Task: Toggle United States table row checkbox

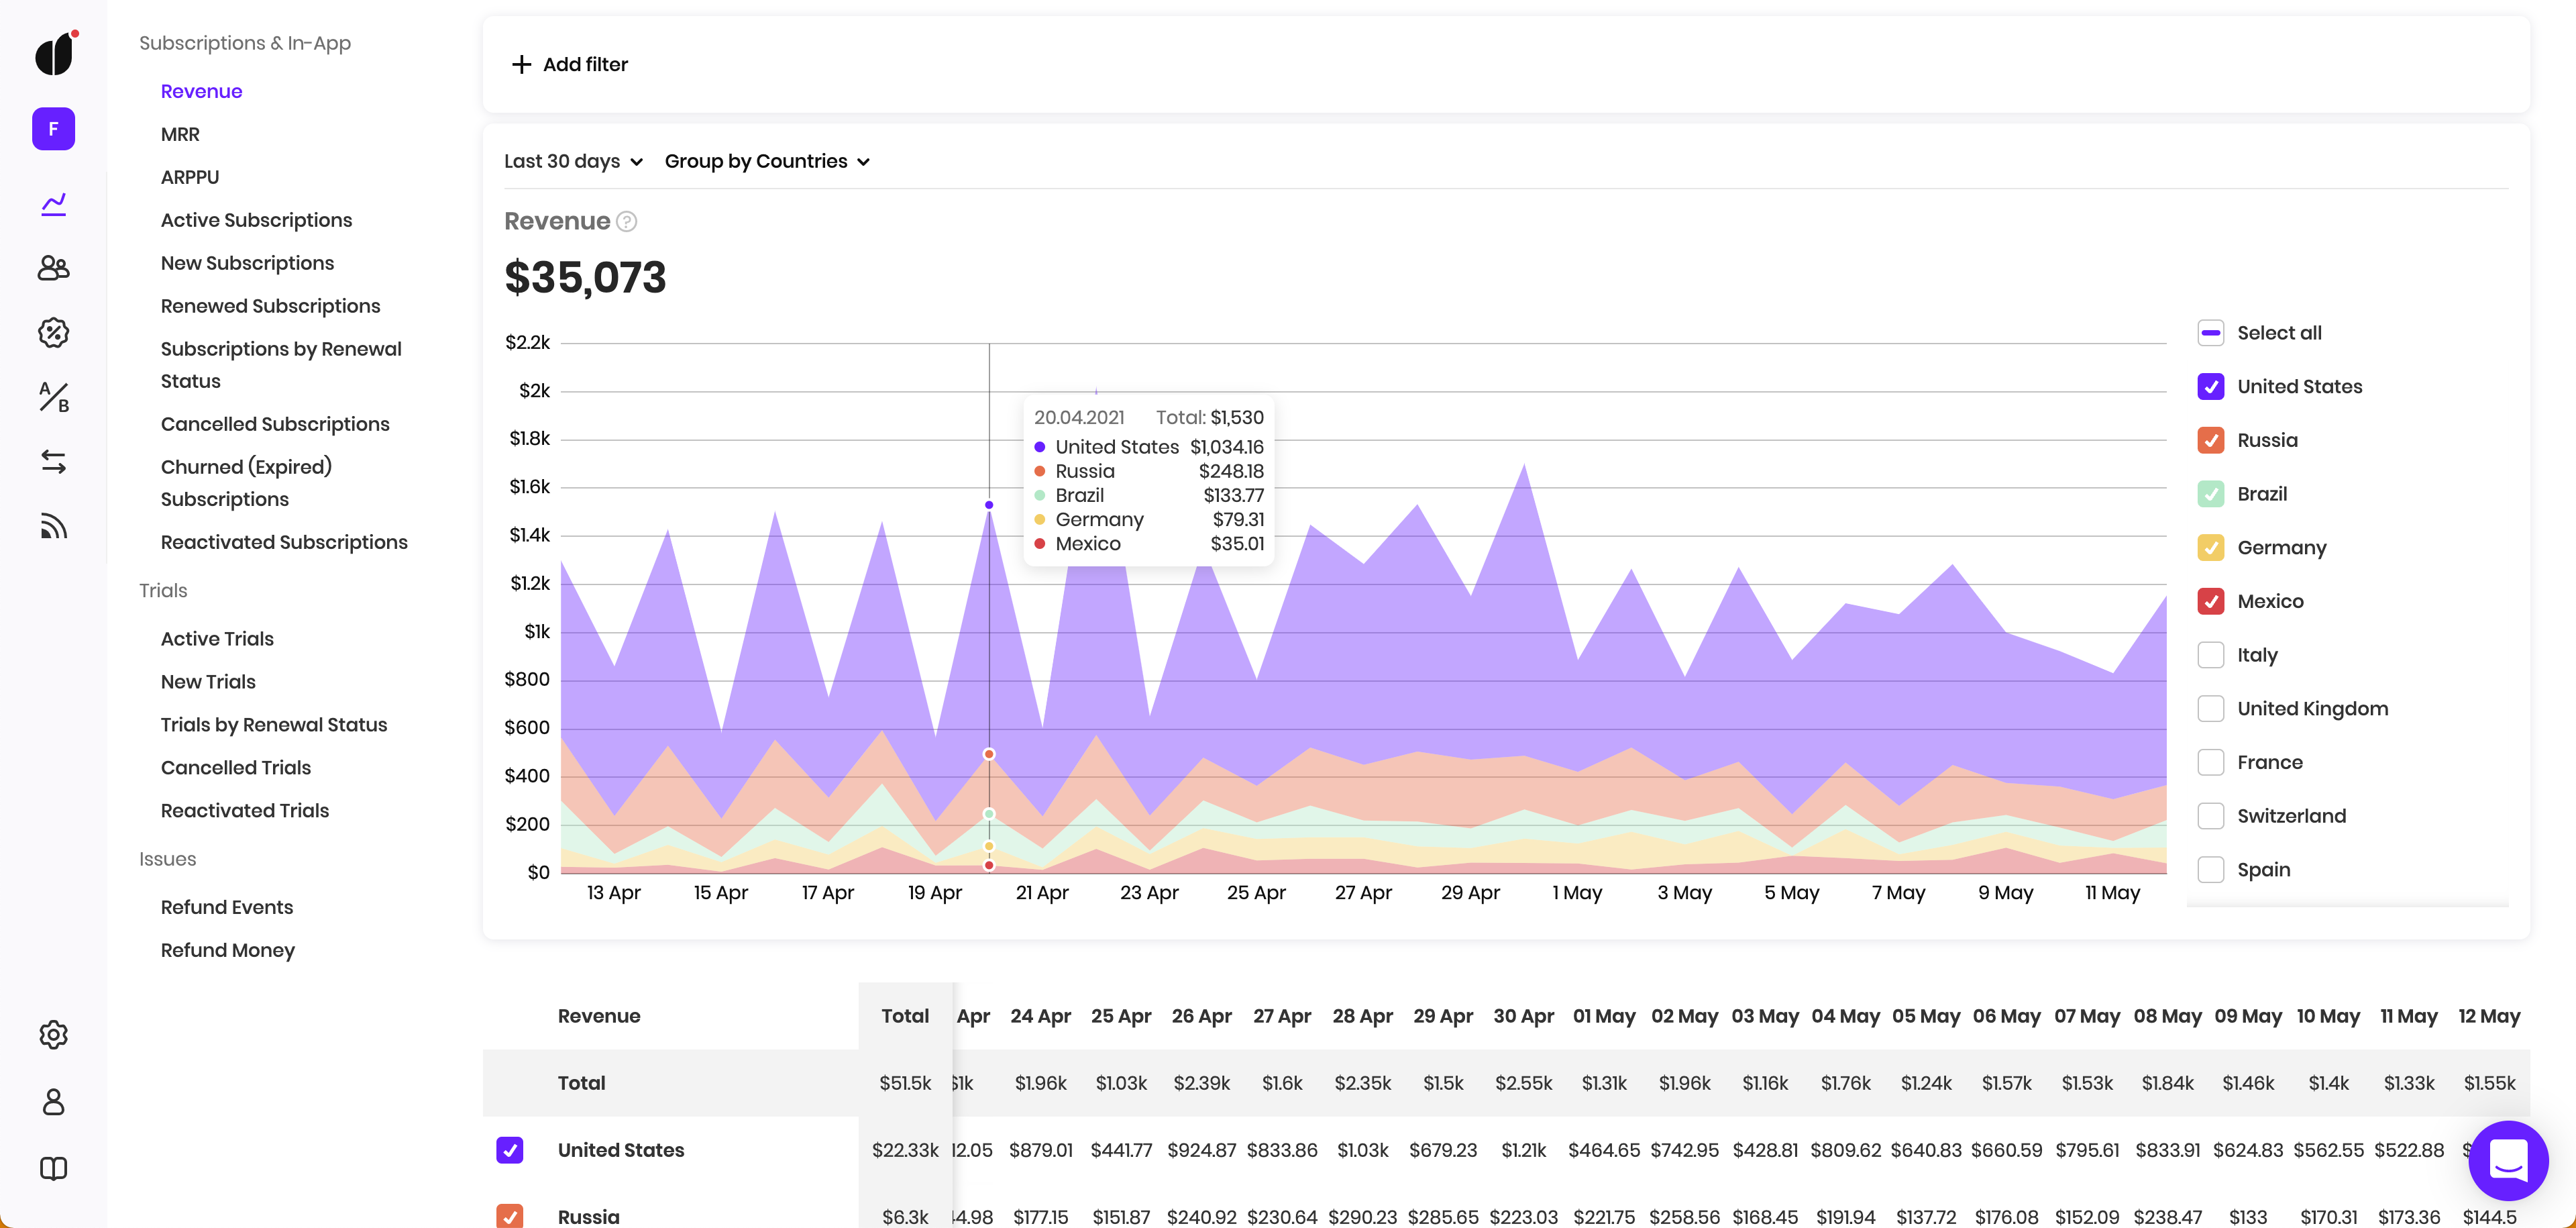Action: point(510,1150)
